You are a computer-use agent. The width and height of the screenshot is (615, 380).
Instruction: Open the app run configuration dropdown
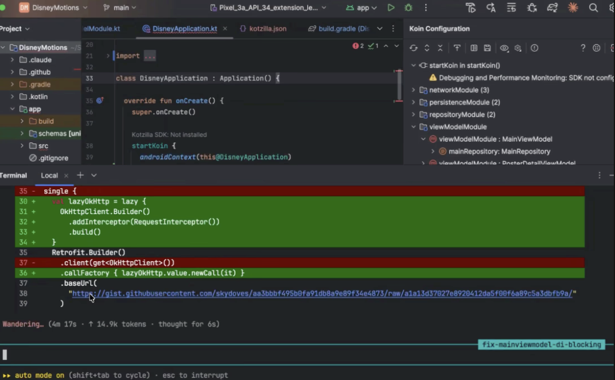pyautogui.click(x=361, y=7)
